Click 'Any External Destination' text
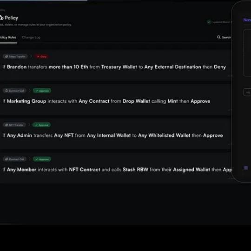The width and height of the screenshot is (251, 251). (x=173, y=67)
